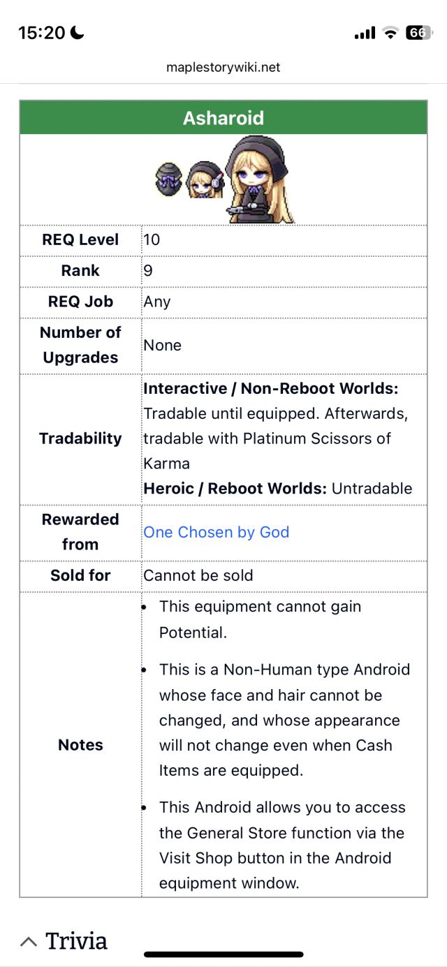Tap the Focus moon icon by clock
447x967 pixels.
coord(77,32)
